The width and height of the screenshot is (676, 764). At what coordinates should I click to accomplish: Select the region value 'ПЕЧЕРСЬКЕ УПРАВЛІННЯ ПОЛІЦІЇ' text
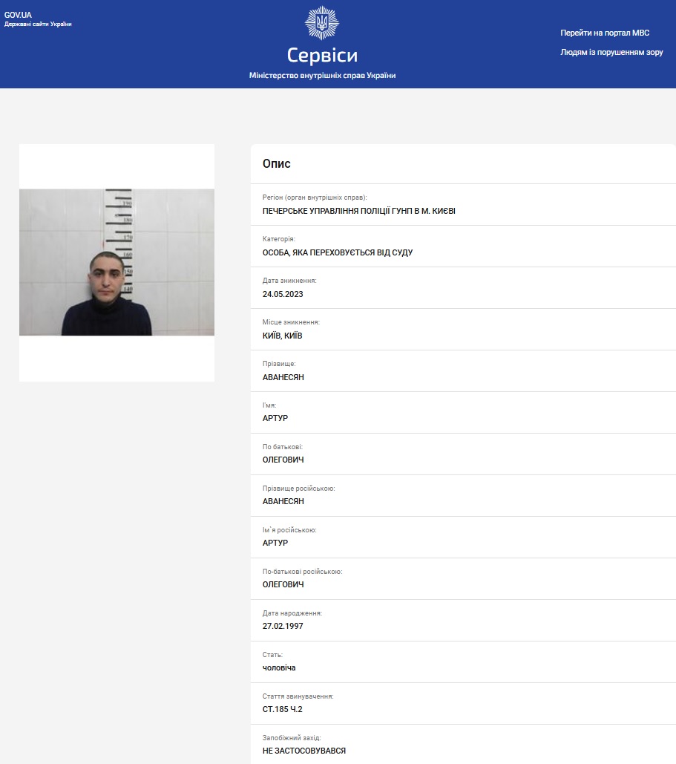point(358,211)
